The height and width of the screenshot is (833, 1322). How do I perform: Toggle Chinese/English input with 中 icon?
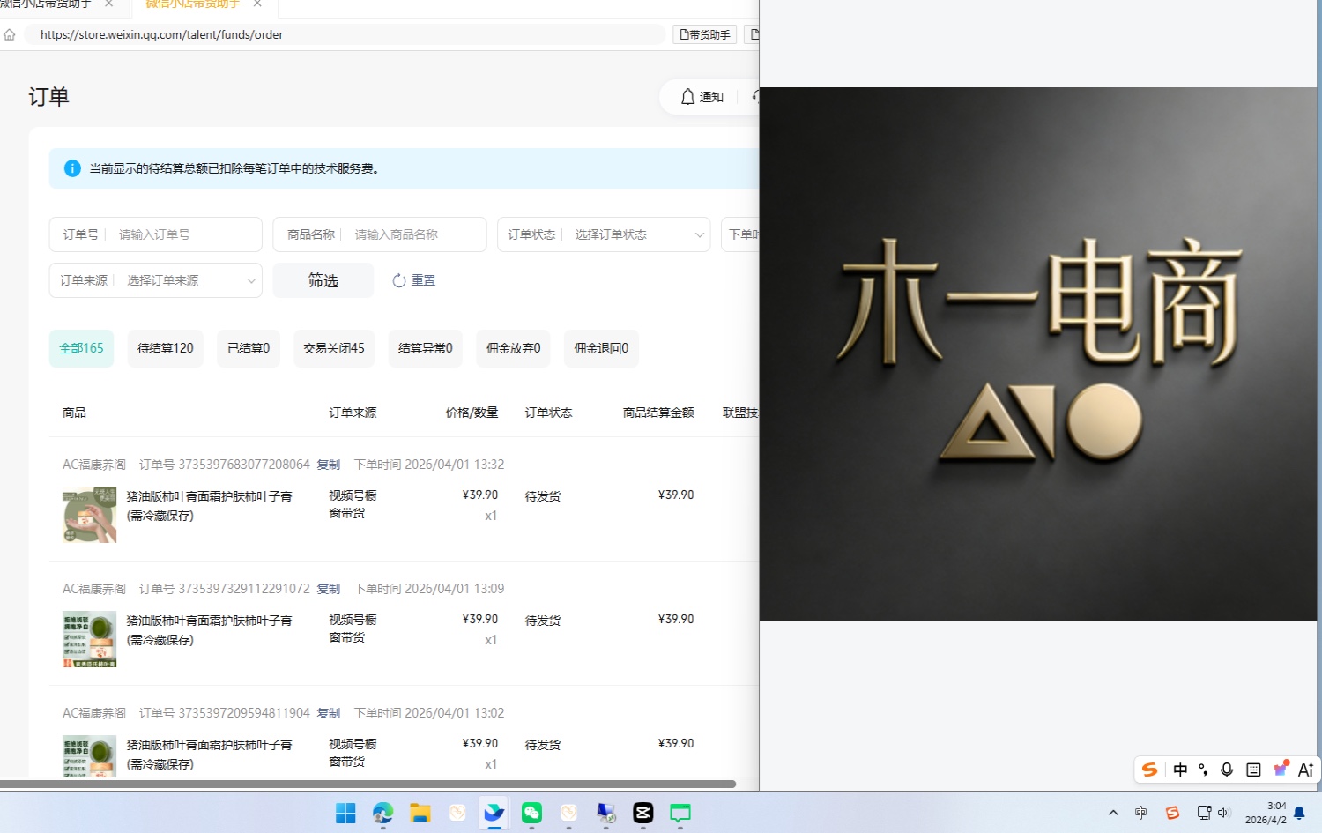click(x=1180, y=770)
